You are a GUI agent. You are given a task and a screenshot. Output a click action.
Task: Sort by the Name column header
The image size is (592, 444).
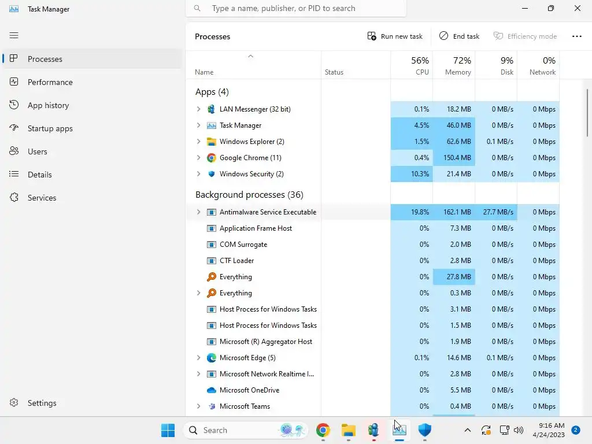coord(253,65)
